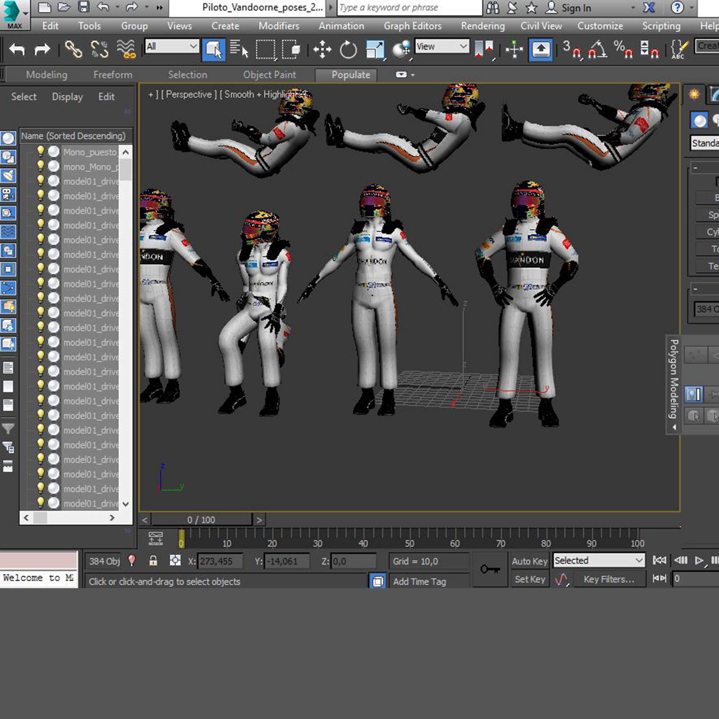This screenshot has height=719, width=719.
Task: Switch to the Populate ribbon tab
Action: click(x=351, y=75)
